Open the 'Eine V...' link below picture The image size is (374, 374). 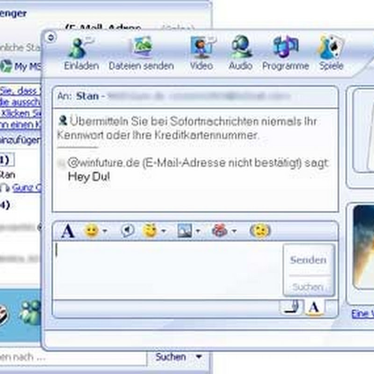[x=363, y=313]
